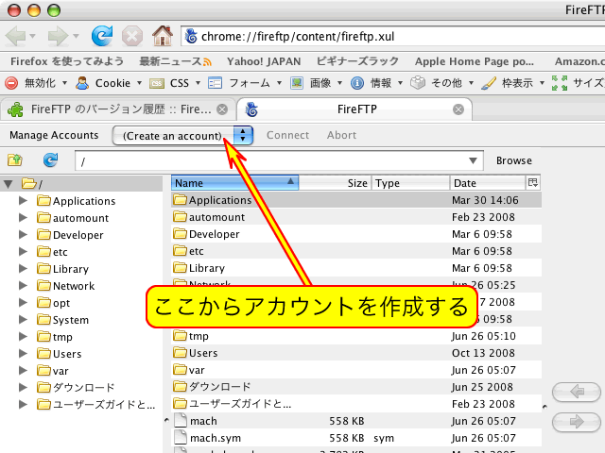Click the RSS feed icon beside 最新ニュース

208,61
